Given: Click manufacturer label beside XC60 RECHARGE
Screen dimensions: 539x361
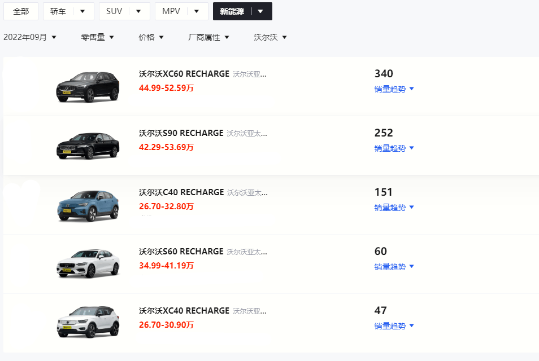Looking at the screenshot, I should tap(250, 74).
